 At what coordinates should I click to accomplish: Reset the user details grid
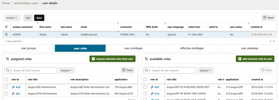click(268, 18)
